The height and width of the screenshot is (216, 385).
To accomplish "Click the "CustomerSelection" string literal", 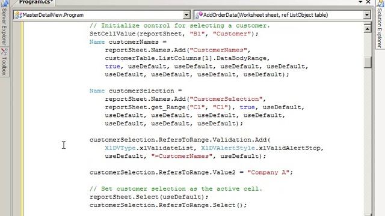I will coord(226,99).
